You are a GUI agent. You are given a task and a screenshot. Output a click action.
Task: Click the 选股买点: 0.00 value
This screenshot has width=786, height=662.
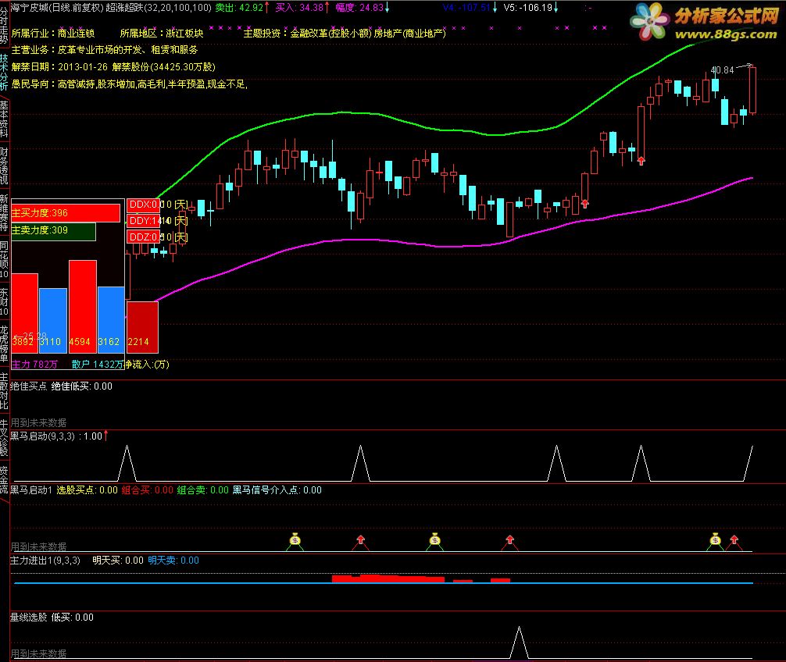(x=87, y=489)
